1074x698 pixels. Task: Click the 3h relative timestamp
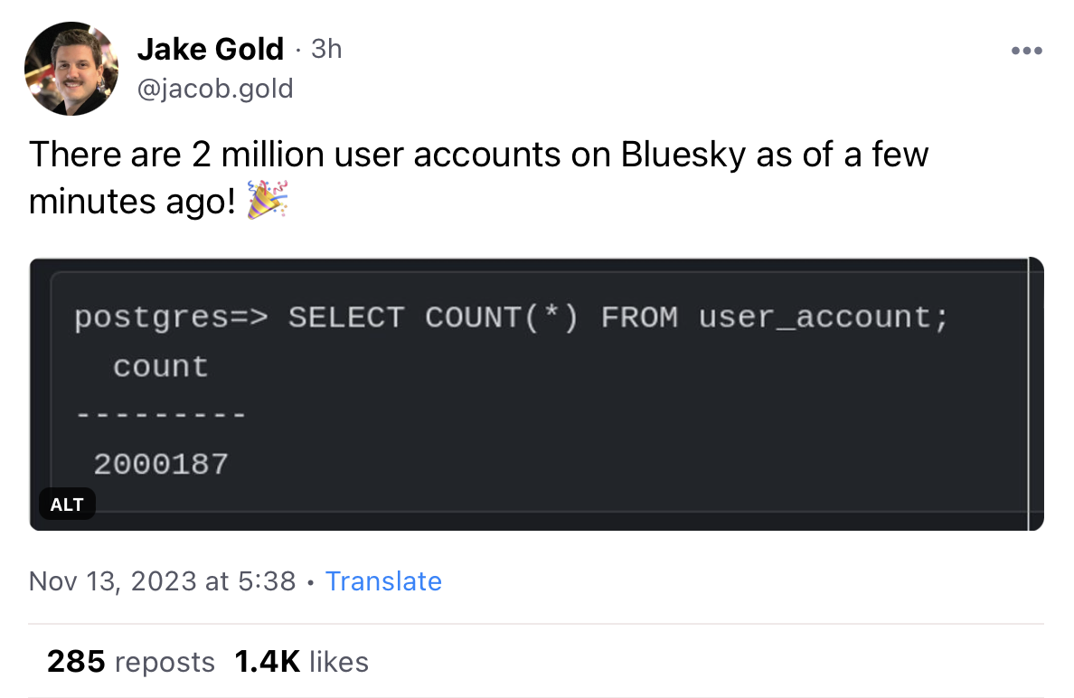(x=326, y=50)
